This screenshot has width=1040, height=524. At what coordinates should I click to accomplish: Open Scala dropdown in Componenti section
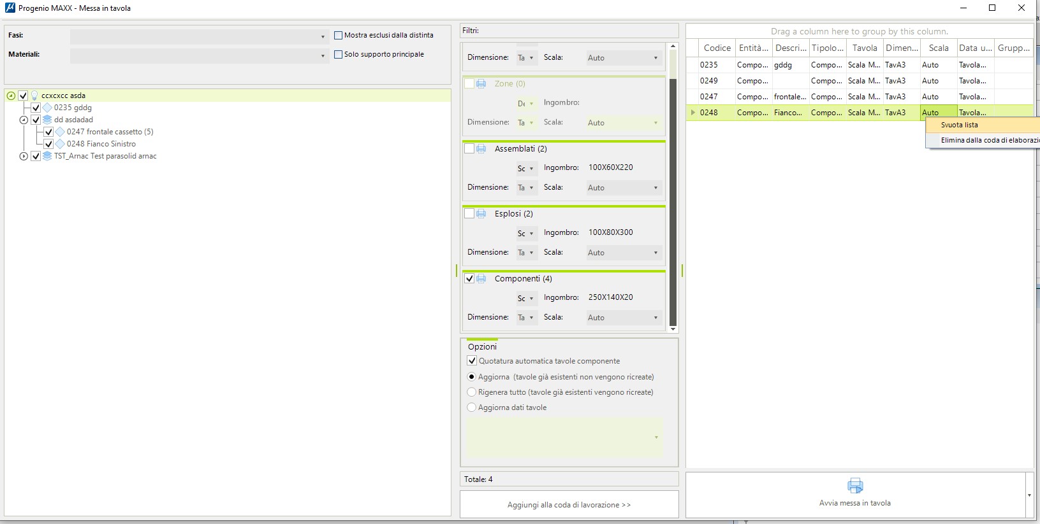pos(623,317)
